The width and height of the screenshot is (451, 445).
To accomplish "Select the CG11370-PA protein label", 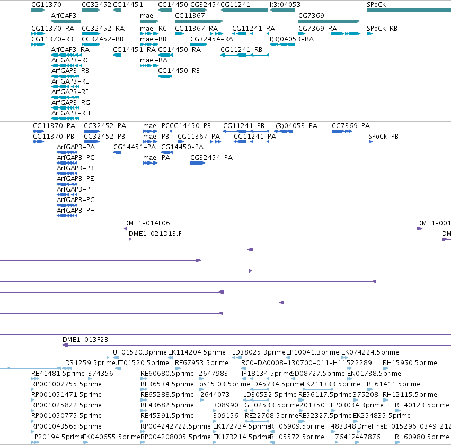I will 54,126.
